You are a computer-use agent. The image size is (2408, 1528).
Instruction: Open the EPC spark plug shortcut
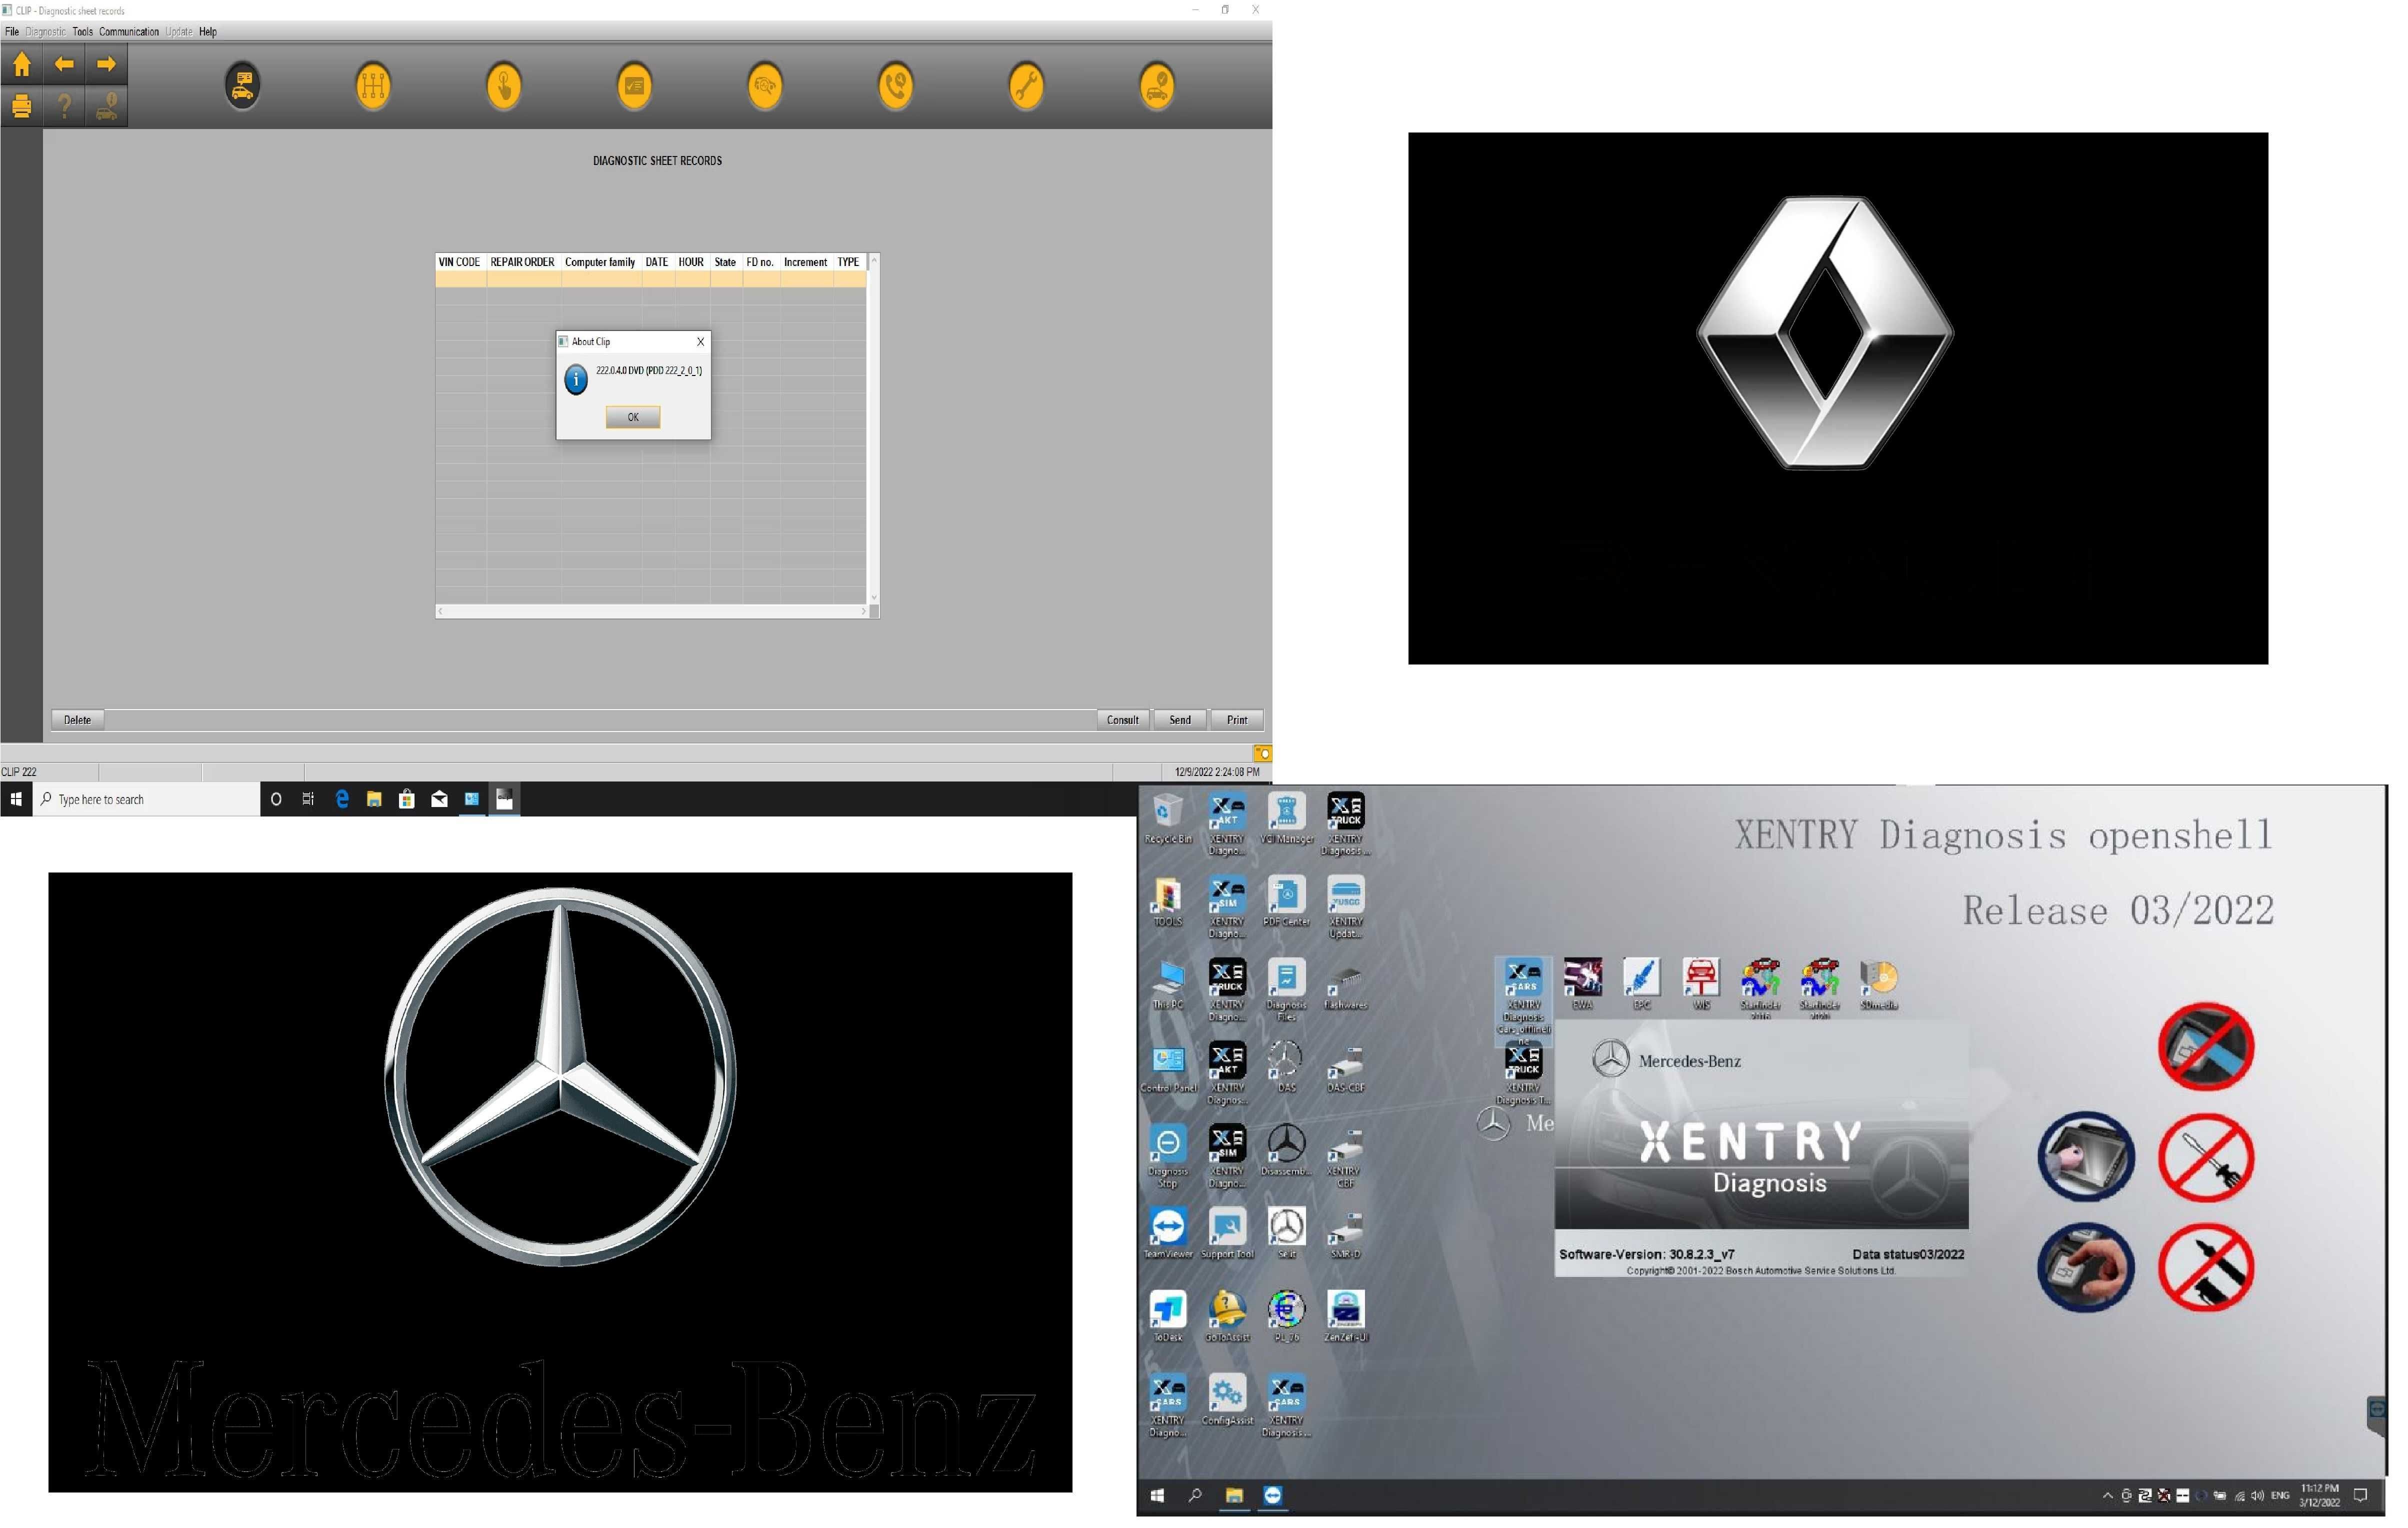[x=1642, y=985]
